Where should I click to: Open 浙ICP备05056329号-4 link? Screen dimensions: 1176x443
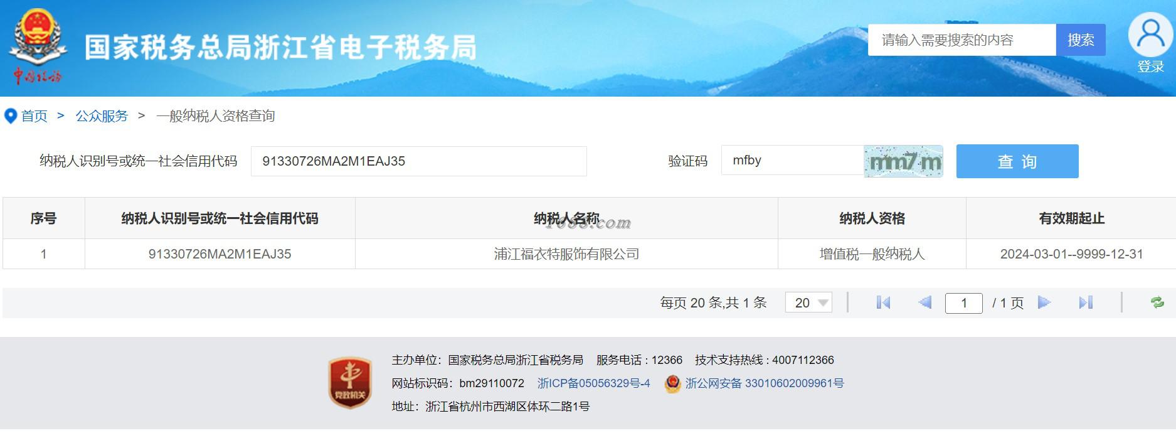[593, 383]
